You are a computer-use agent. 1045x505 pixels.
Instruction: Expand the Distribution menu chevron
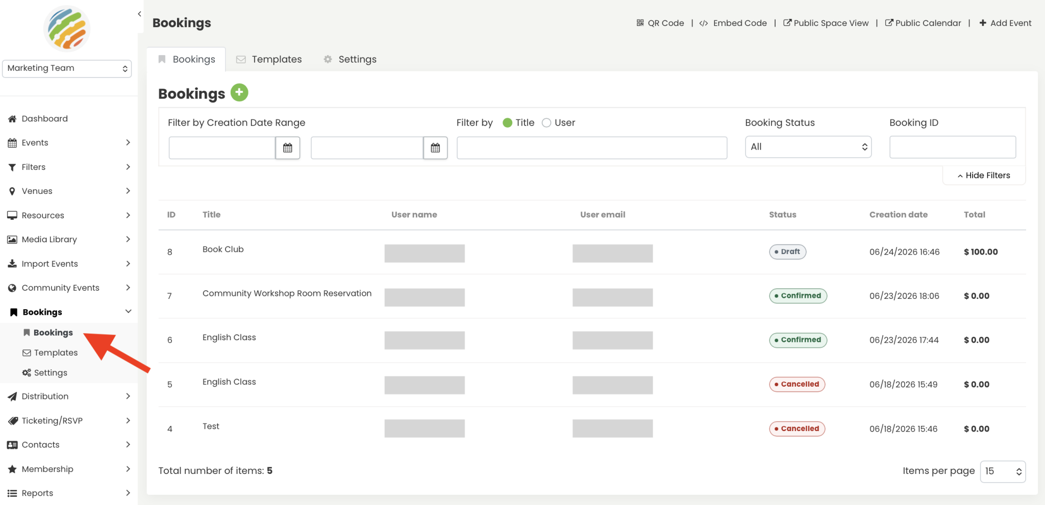tap(128, 396)
